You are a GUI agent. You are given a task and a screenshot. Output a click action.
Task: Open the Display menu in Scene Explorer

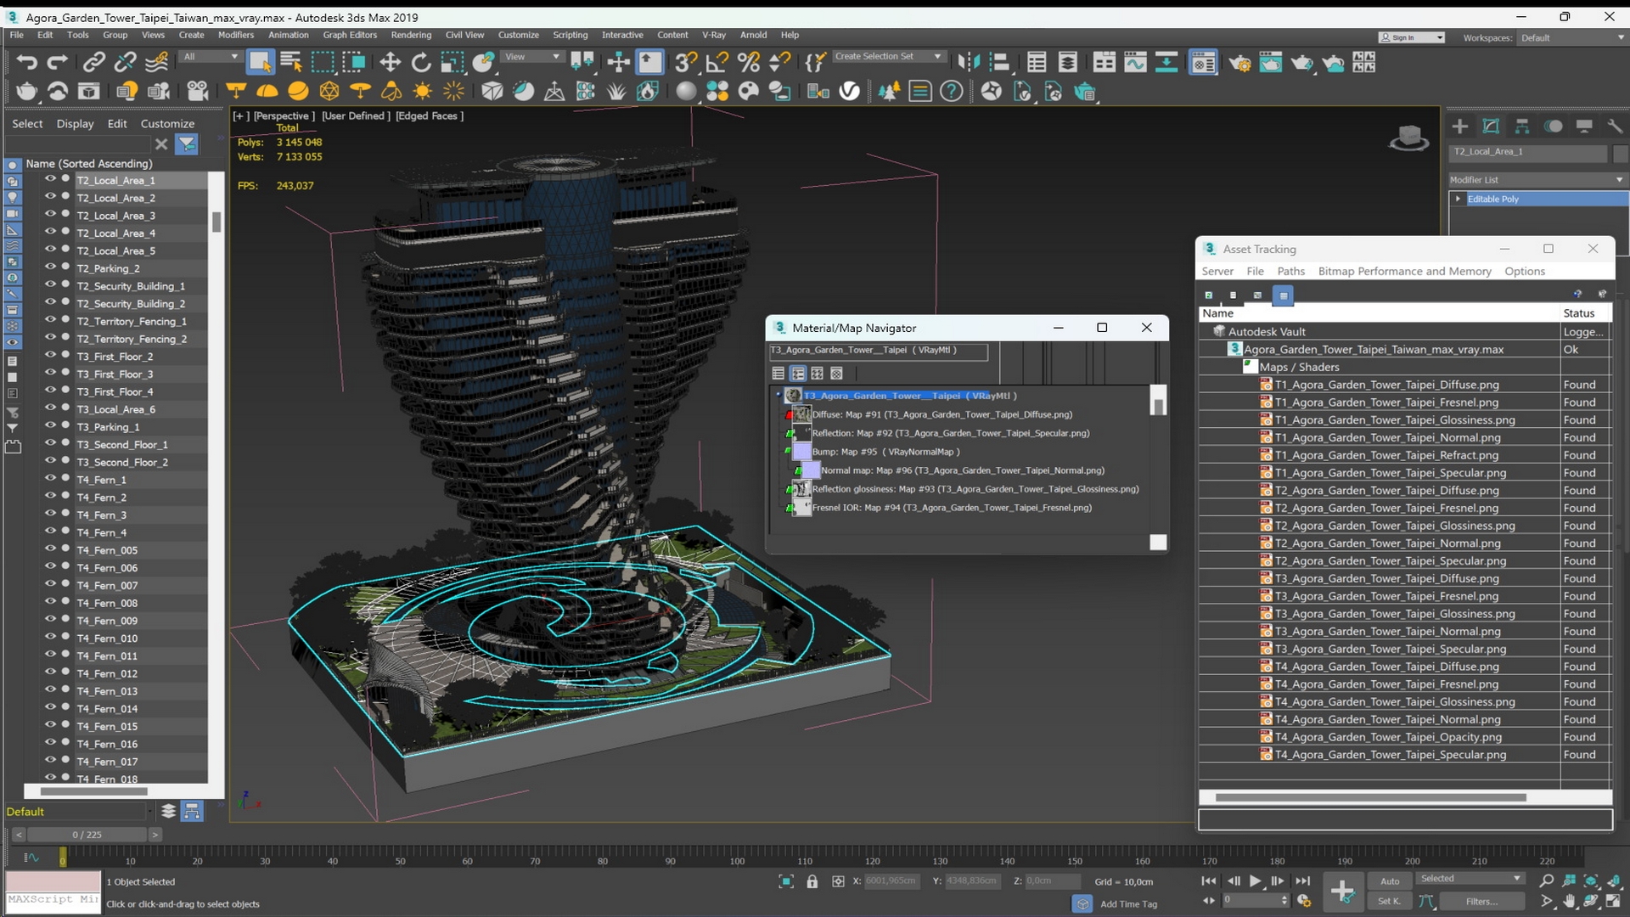pos(75,124)
